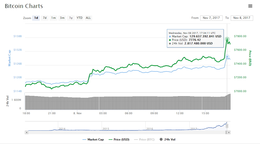
Task: Click the $7200.00 price axis label
Action: 240,77
